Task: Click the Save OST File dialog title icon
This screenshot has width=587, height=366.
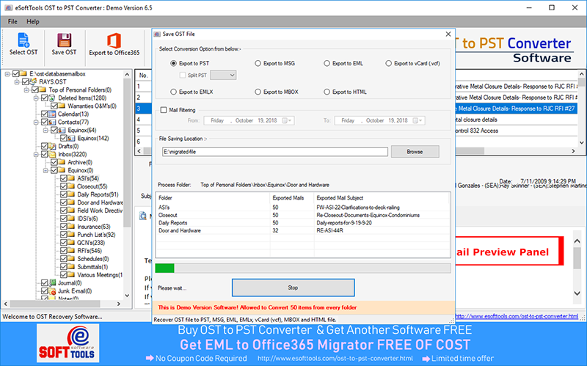Action: pyautogui.click(x=157, y=34)
